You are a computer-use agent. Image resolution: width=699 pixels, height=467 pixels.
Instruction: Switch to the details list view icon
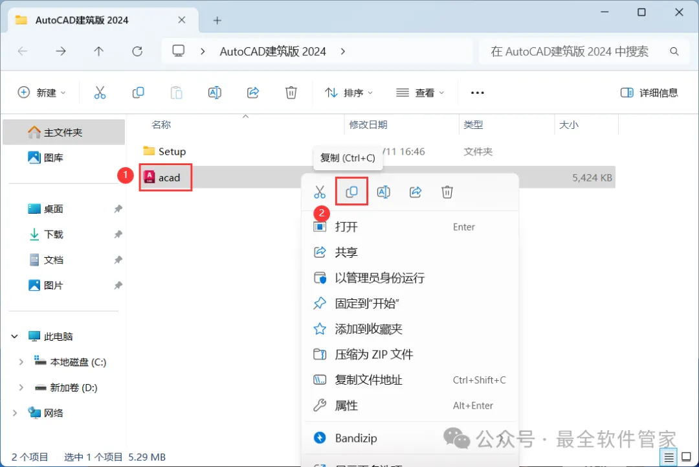coord(669,457)
